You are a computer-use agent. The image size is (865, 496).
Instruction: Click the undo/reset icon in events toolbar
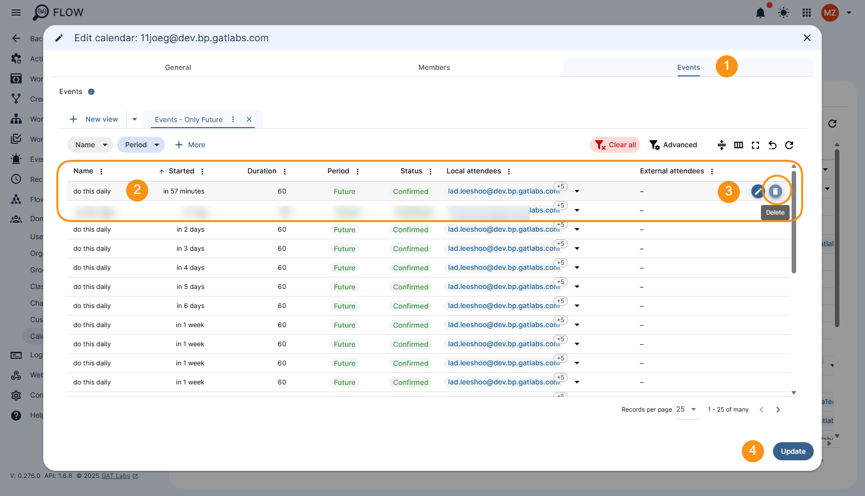point(773,145)
